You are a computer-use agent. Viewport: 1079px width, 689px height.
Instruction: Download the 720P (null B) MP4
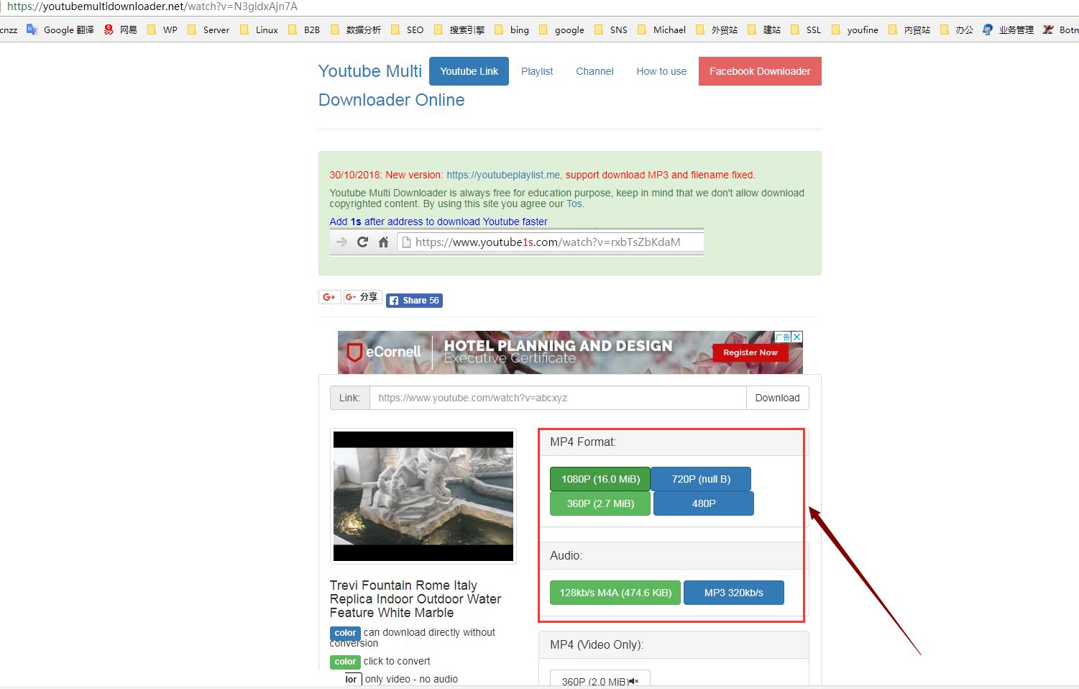point(701,479)
